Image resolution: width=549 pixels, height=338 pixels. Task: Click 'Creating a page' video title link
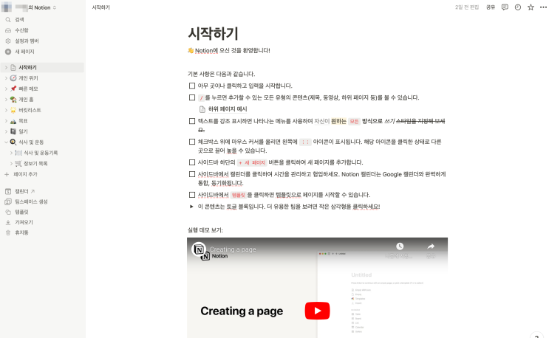[x=233, y=249]
